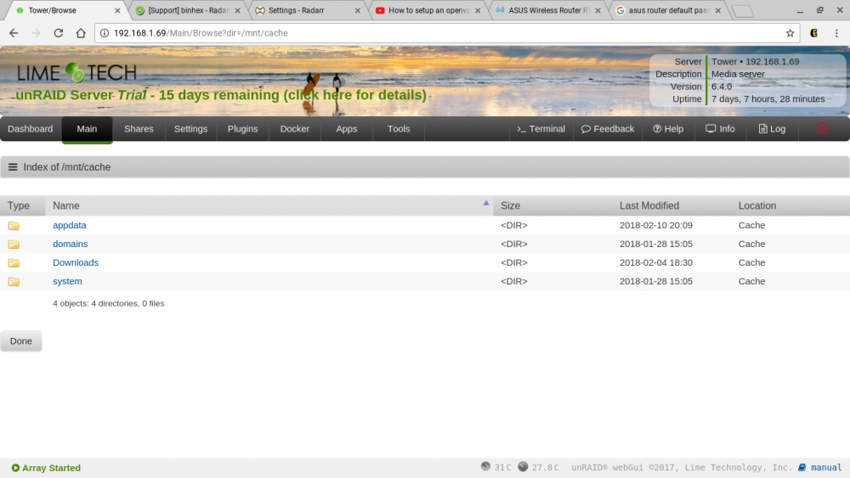Click the 27.8 C temperature icon
The width and height of the screenshot is (850, 478).
(523, 466)
